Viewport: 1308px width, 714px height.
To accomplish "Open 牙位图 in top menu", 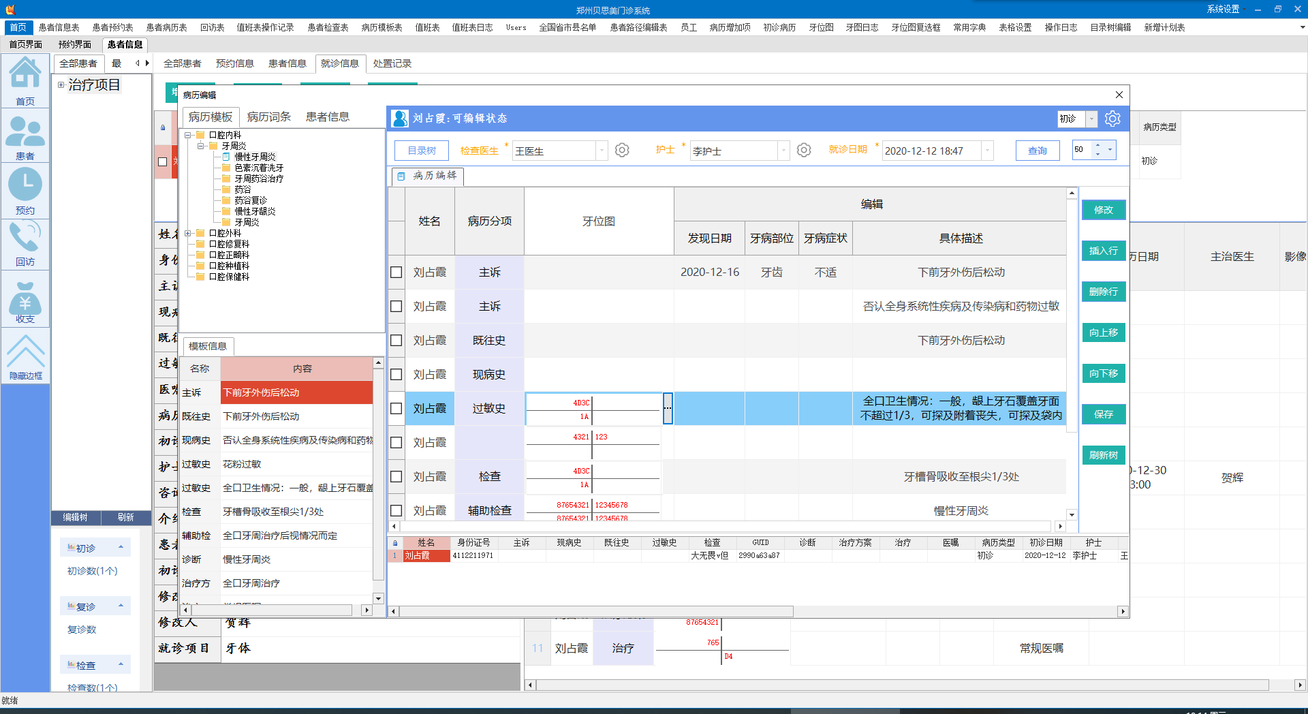I will [x=822, y=27].
